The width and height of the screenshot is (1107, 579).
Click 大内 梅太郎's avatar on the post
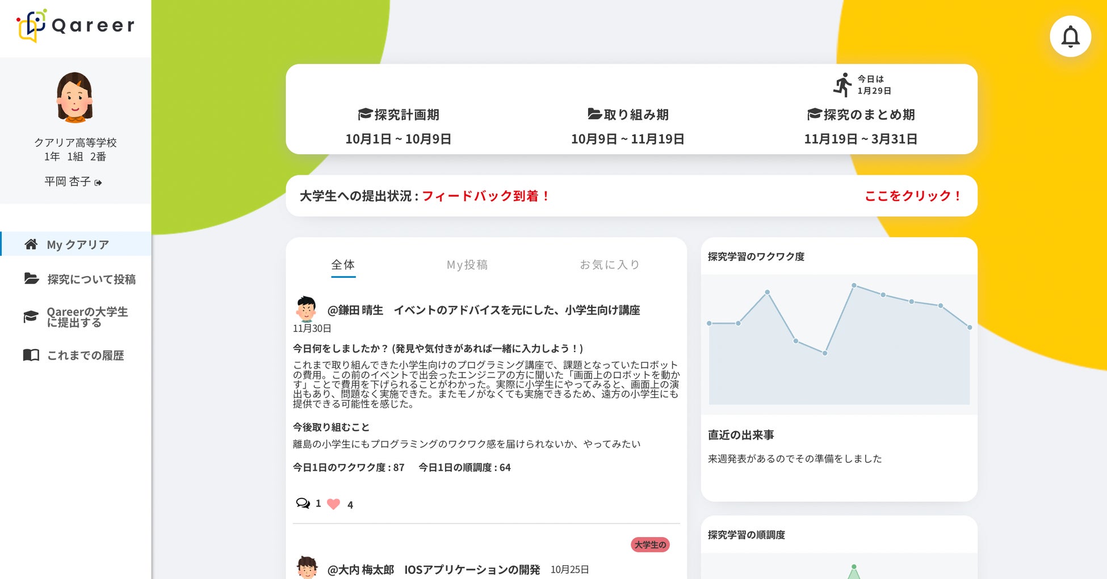[307, 567]
